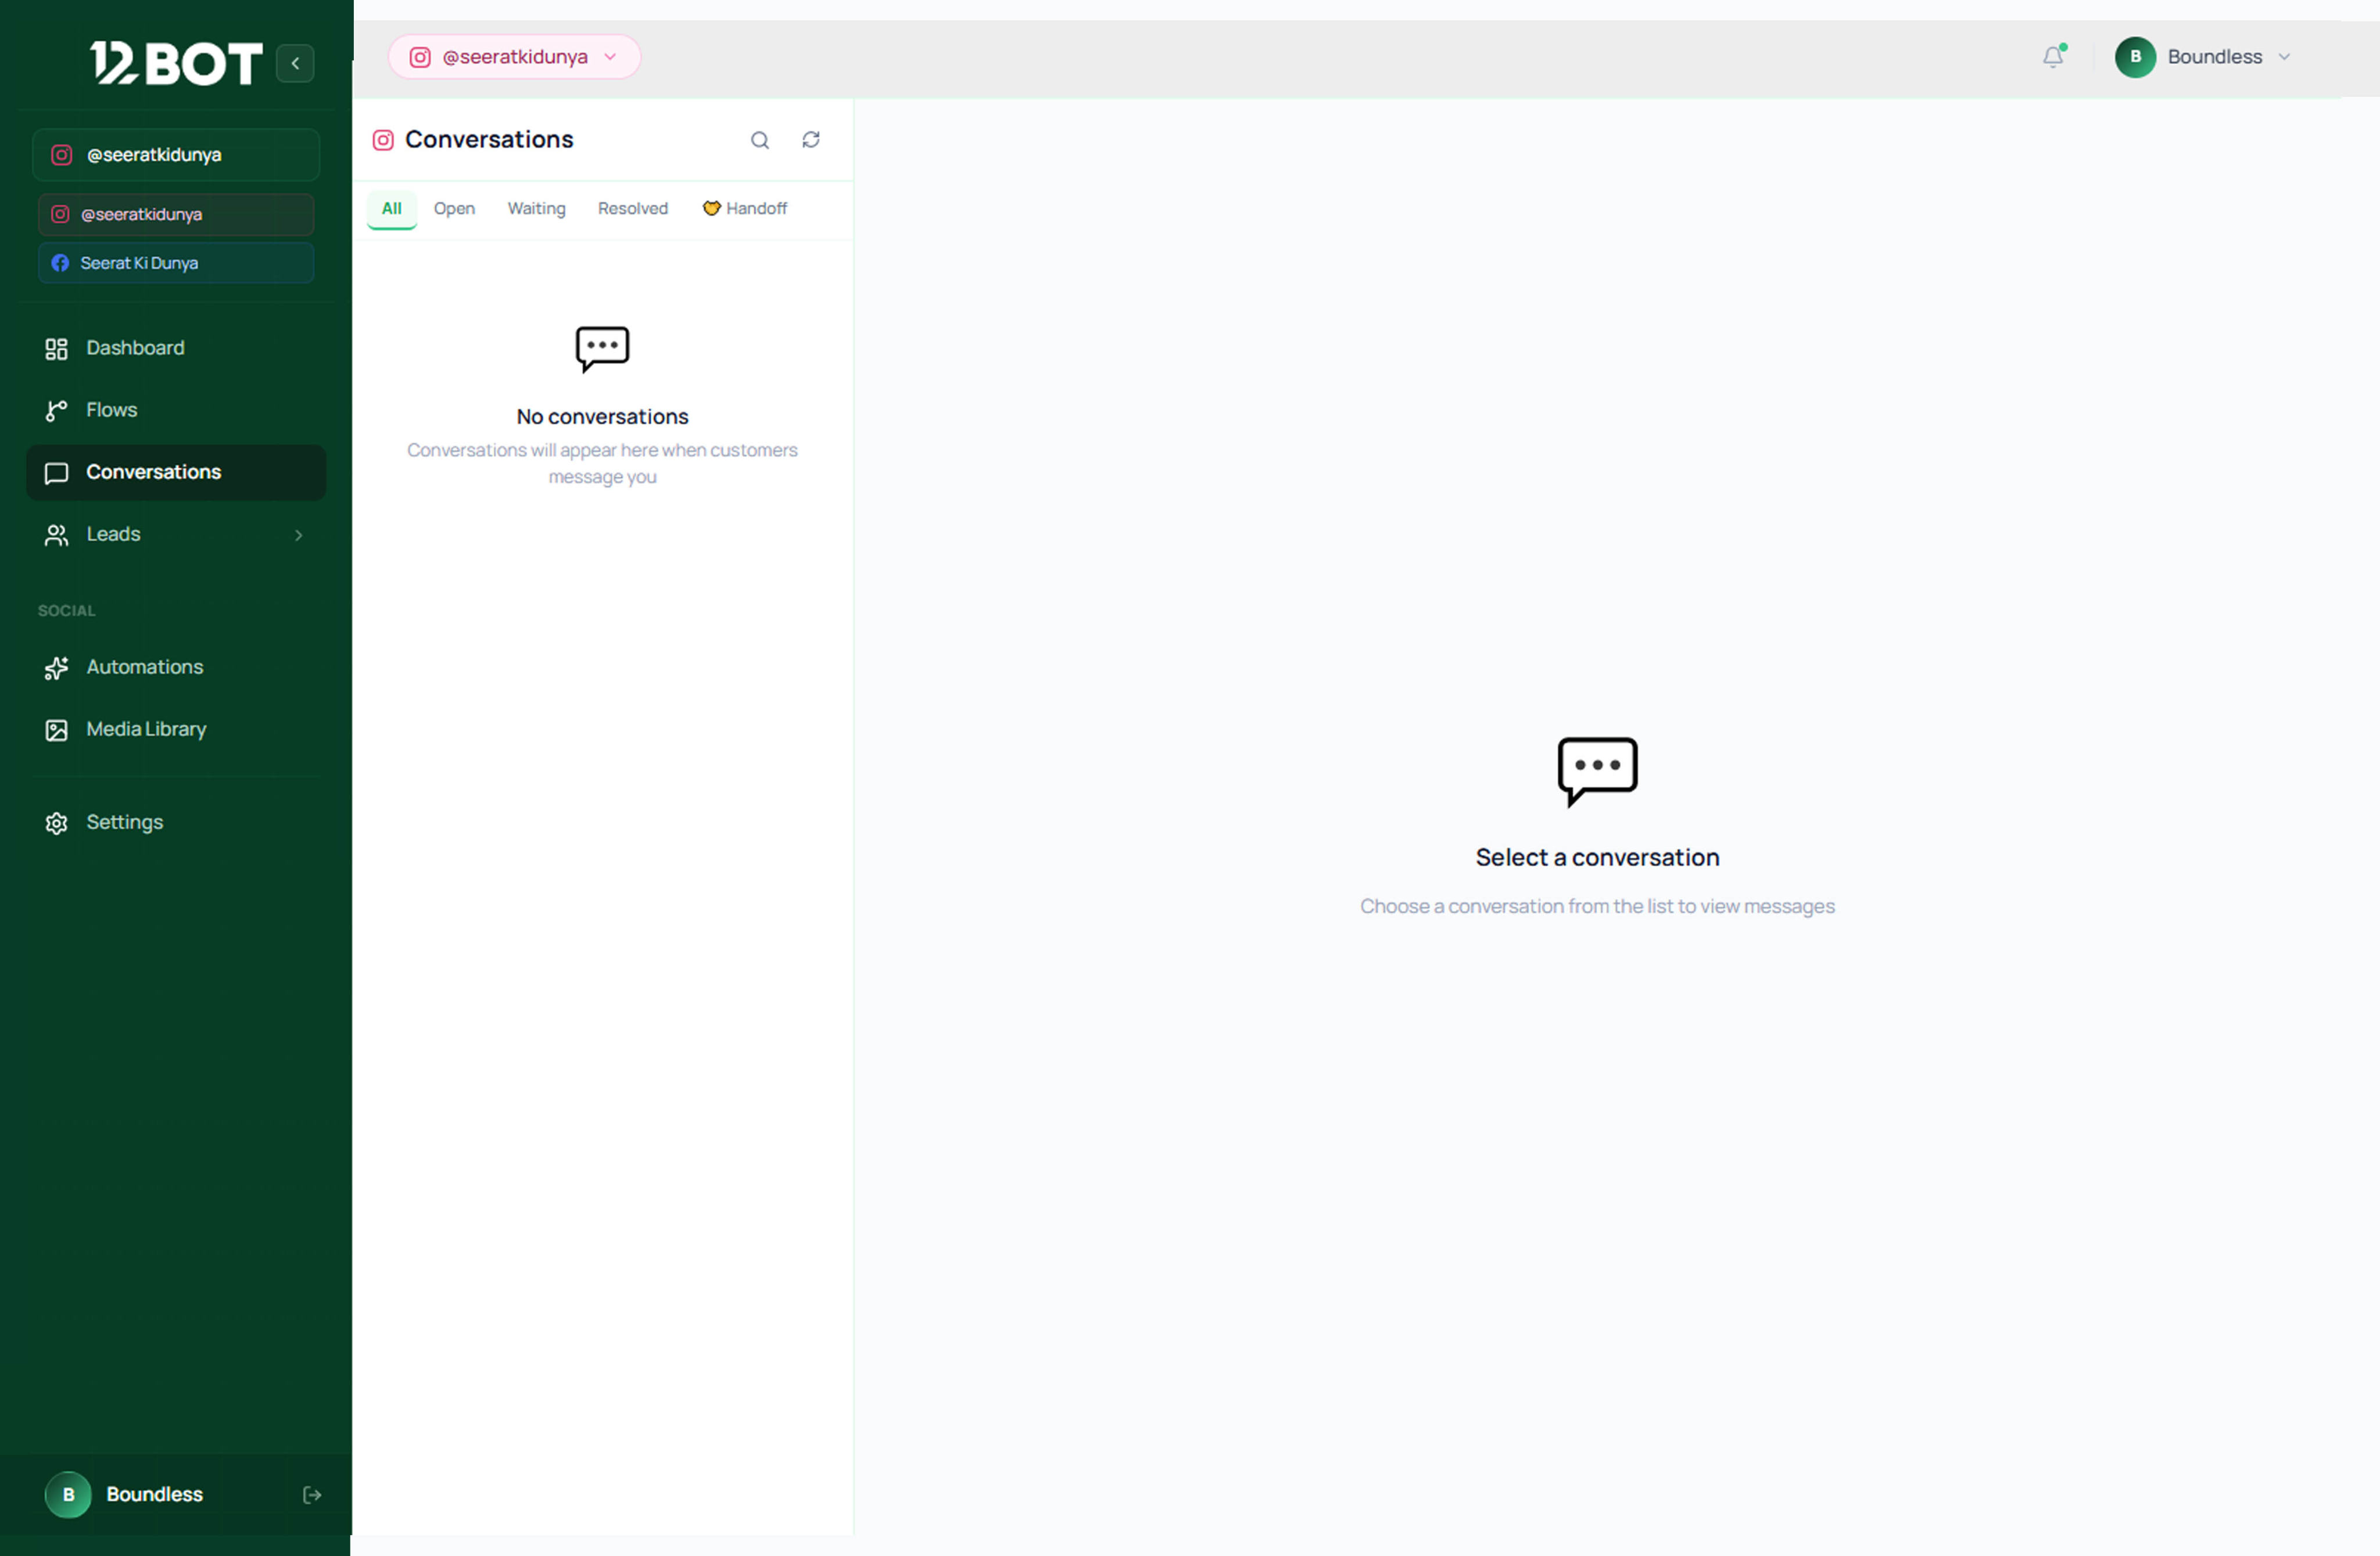Viewport: 2380px width, 1556px height.
Task: Select the Seerat Ki Dunya Facebook account
Action: click(x=176, y=263)
